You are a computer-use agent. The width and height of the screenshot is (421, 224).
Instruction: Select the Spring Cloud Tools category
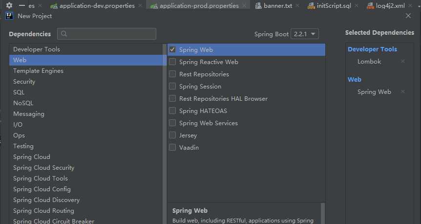(x=86, y=179)
